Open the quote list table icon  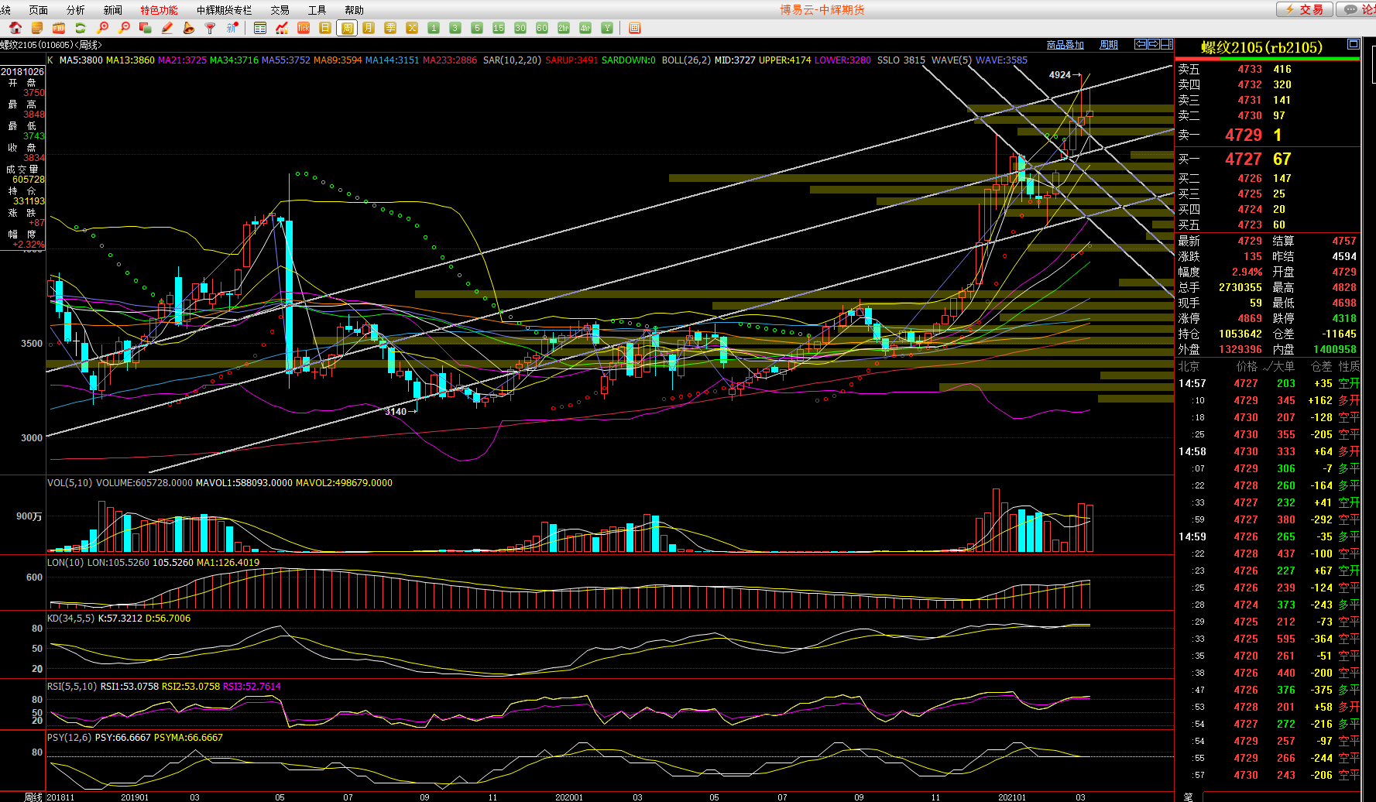pos(260,28)
